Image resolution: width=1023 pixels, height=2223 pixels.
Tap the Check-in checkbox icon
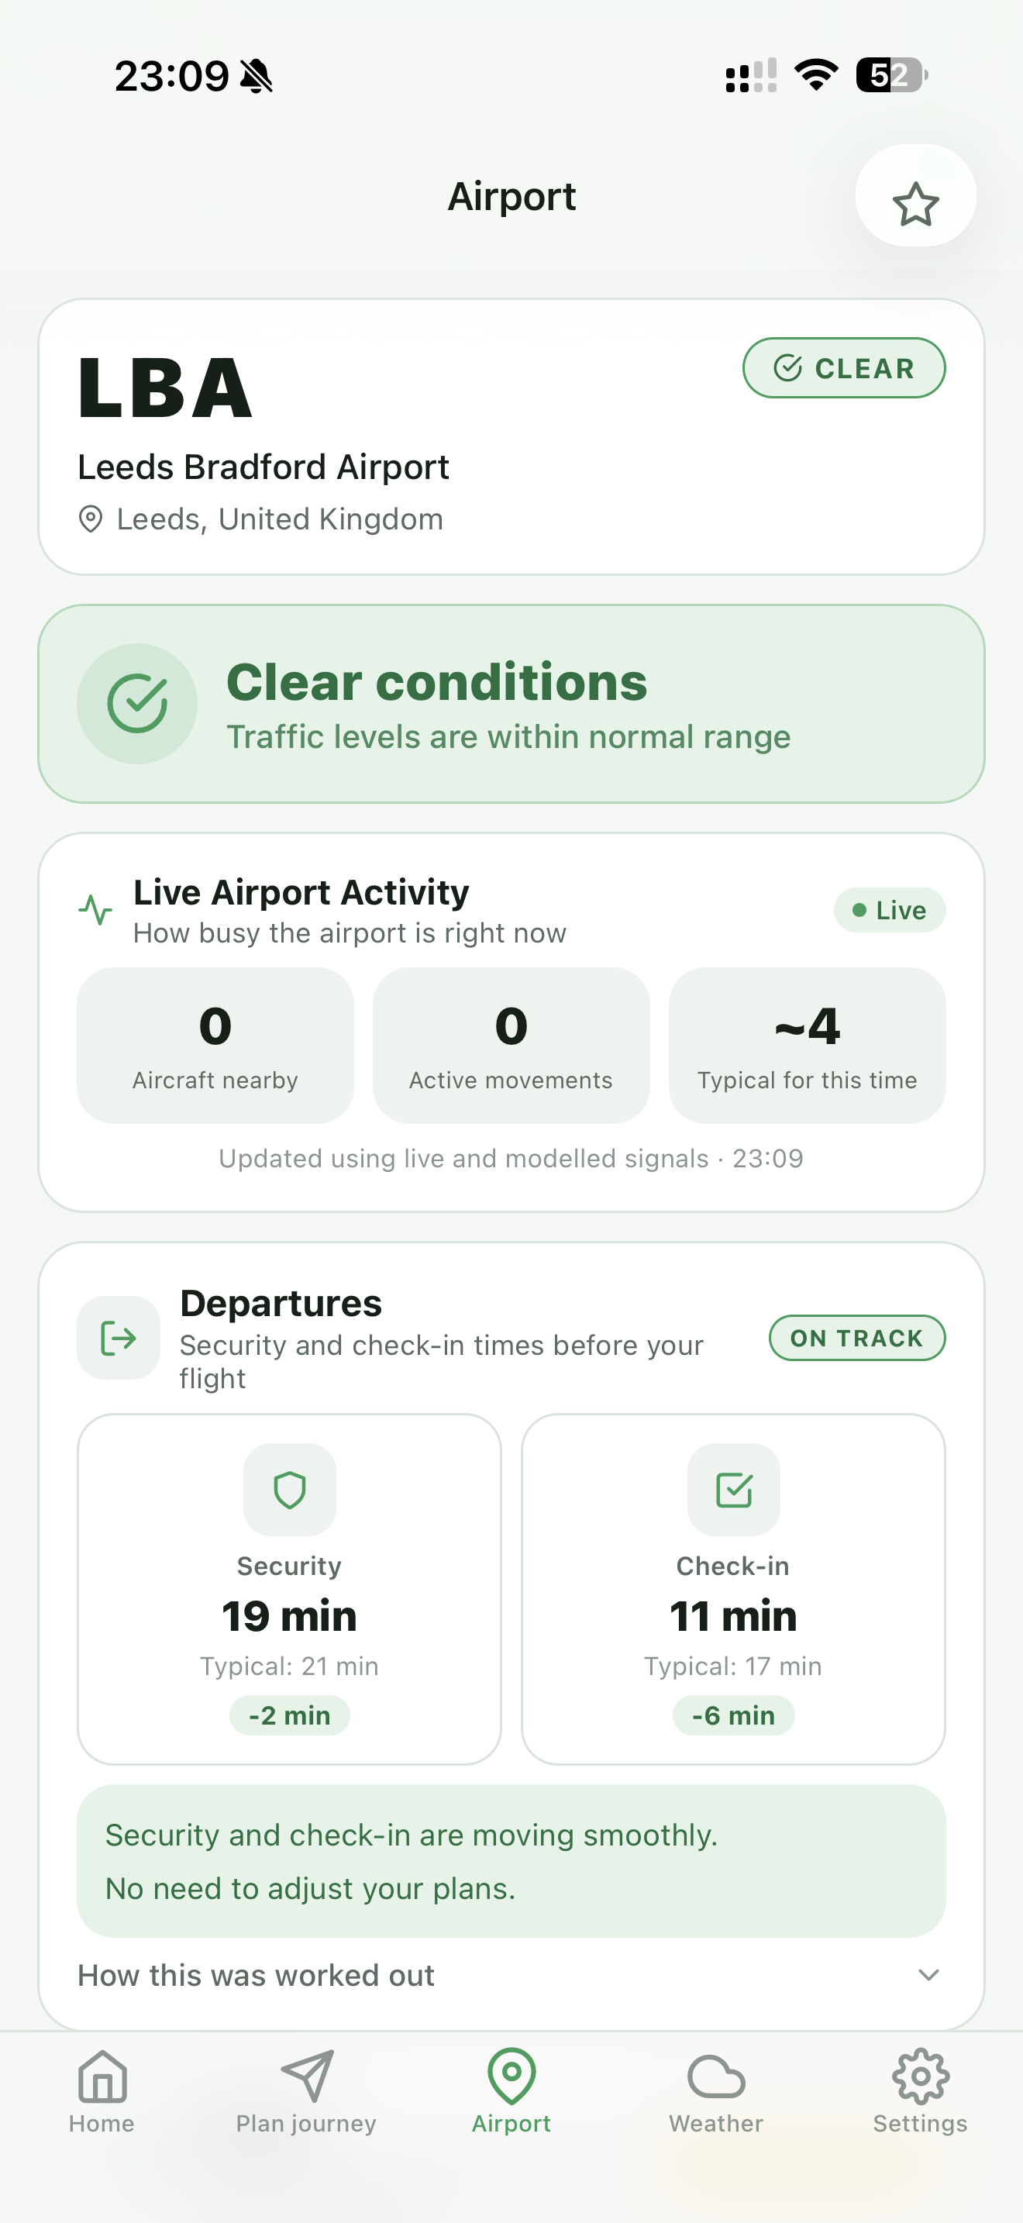click(734, 1491)
